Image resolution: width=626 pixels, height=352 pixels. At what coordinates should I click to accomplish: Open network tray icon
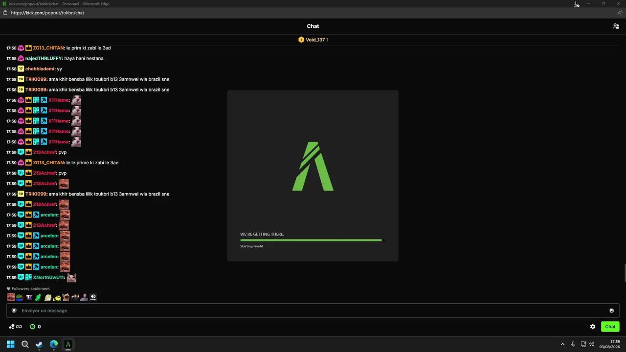point(583,344)
